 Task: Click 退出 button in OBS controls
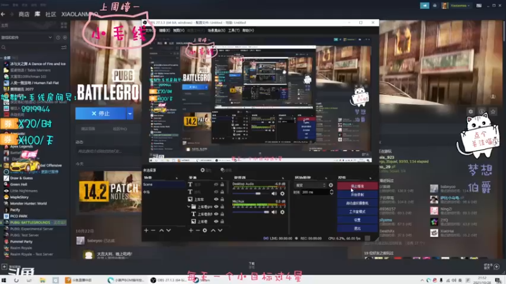(x=357, y=228)
